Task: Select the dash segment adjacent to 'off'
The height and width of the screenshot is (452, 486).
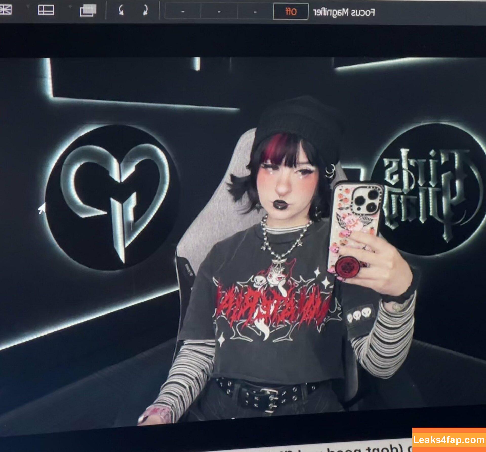Action: point(255,12)
